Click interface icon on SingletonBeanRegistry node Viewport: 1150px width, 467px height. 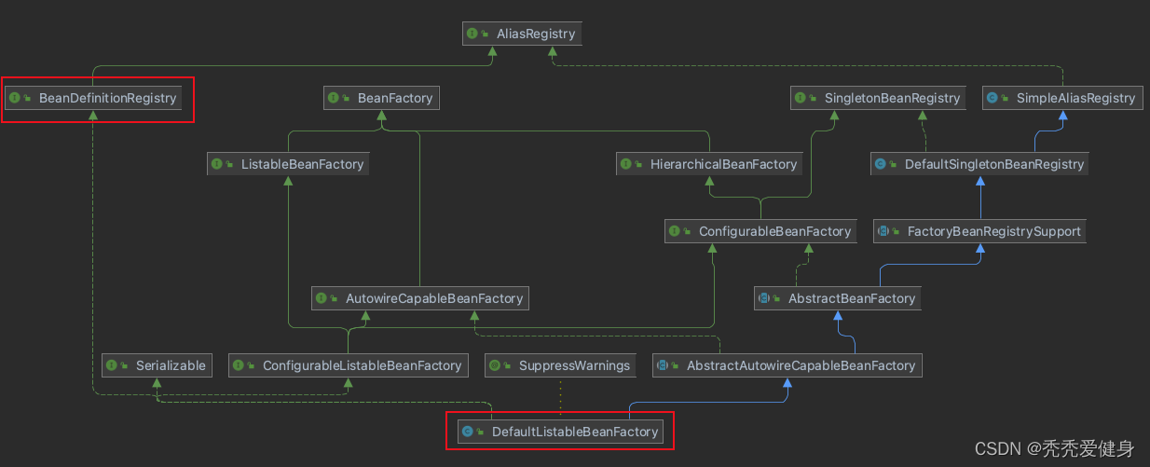pyautogui.click(x=801, y=98)
